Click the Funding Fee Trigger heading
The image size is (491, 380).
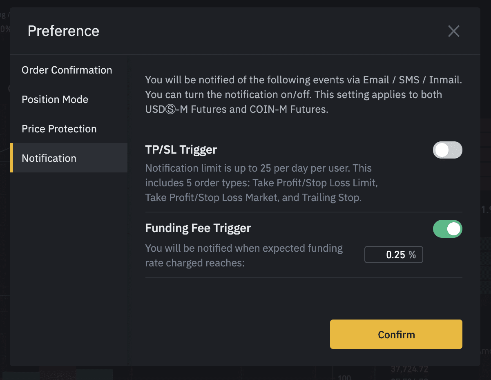(198, 228)
